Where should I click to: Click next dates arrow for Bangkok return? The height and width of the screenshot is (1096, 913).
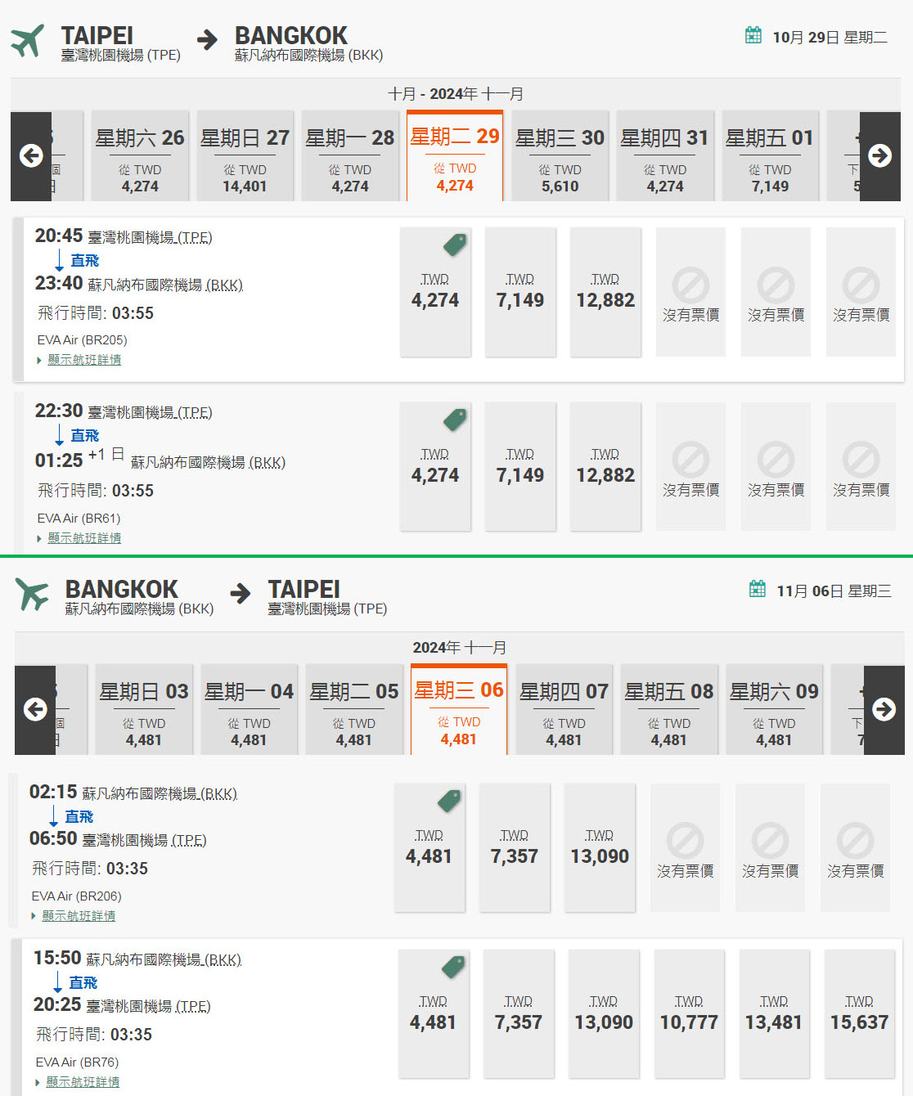pyautogui.click(x=884, y=710)
